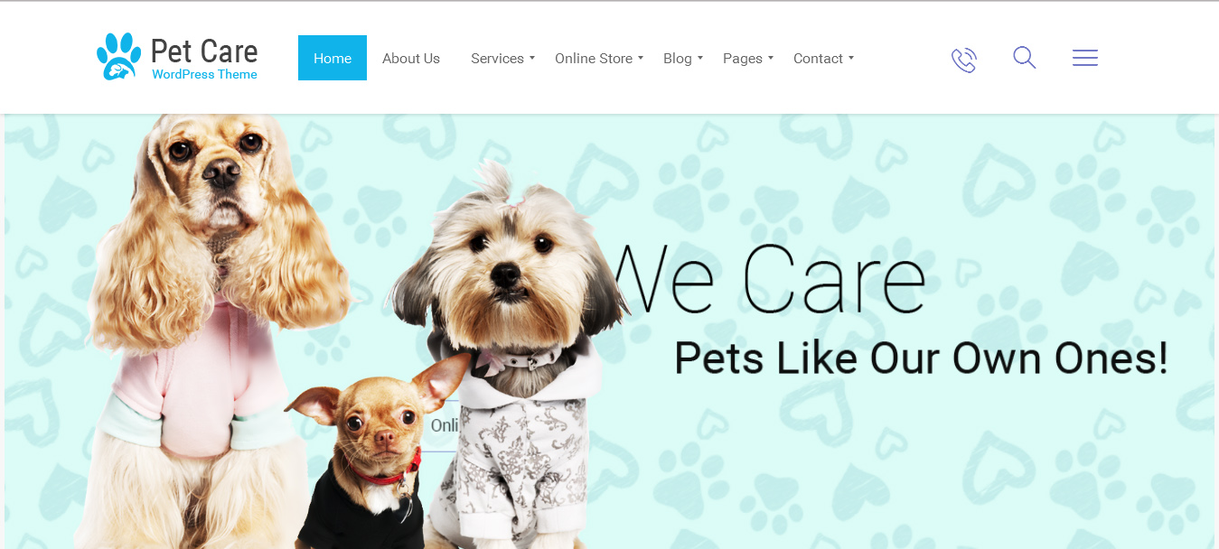The width and height of the screenshot is (1219, 549).
Task: Click the blue paw print logo
Action: [x=119, y=56]
